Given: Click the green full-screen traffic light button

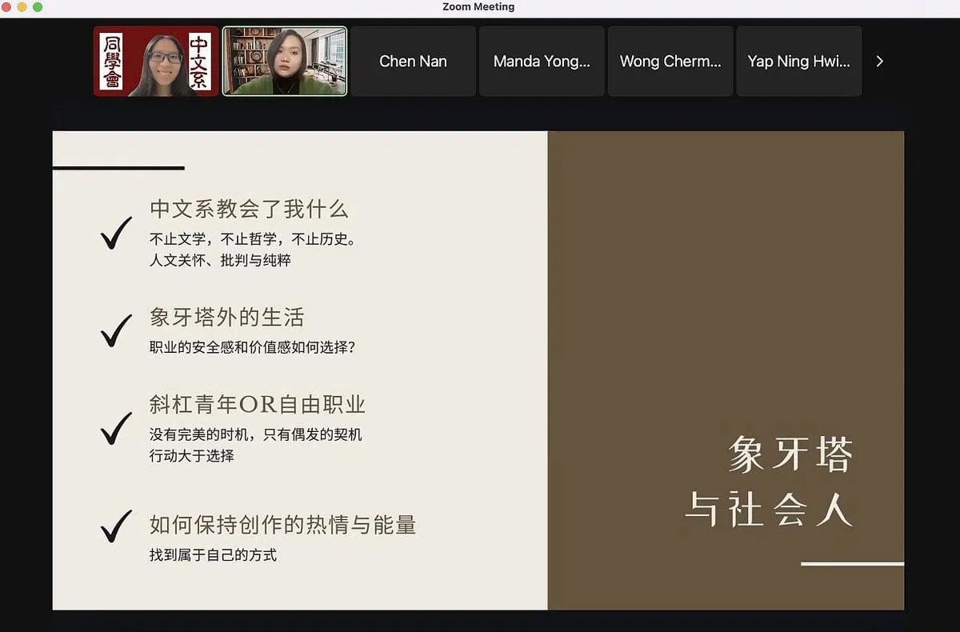Looking at the screenshot, I should click(37, 7).
